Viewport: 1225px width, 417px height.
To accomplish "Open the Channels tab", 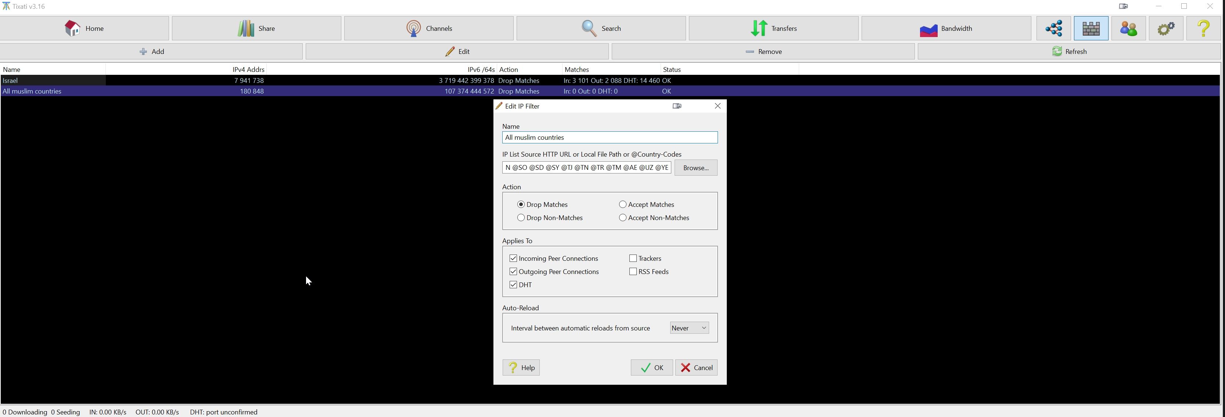I will point(429,29).
